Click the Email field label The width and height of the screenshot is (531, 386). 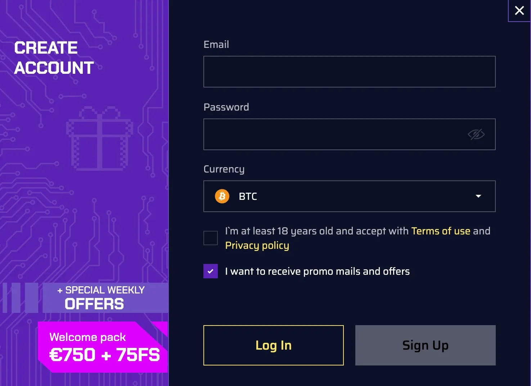coord(216,44)
